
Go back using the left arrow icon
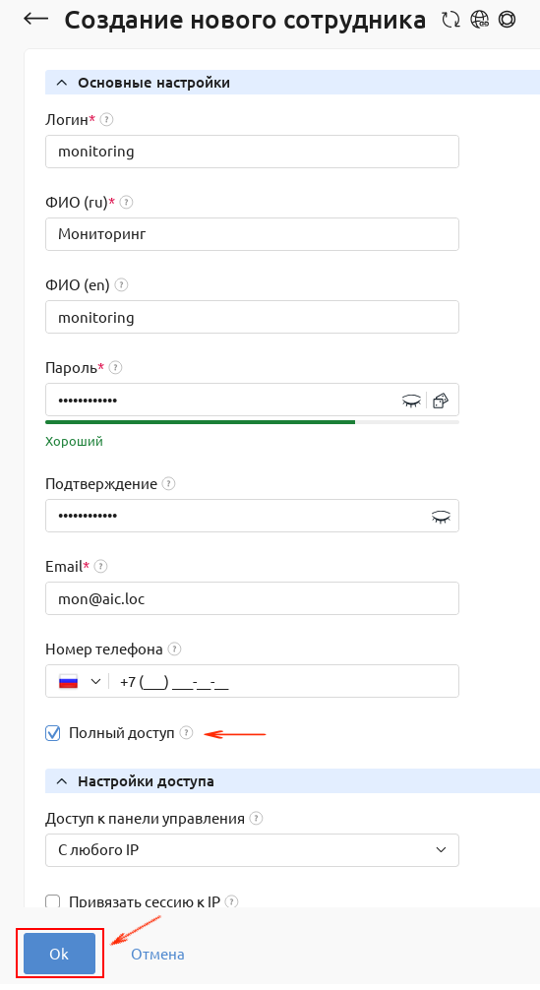point(36,19)
